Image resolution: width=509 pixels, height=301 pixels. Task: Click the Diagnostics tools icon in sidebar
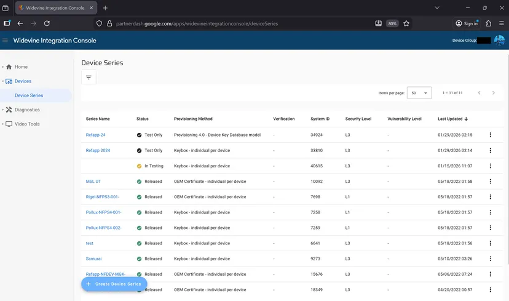(9, 110)
